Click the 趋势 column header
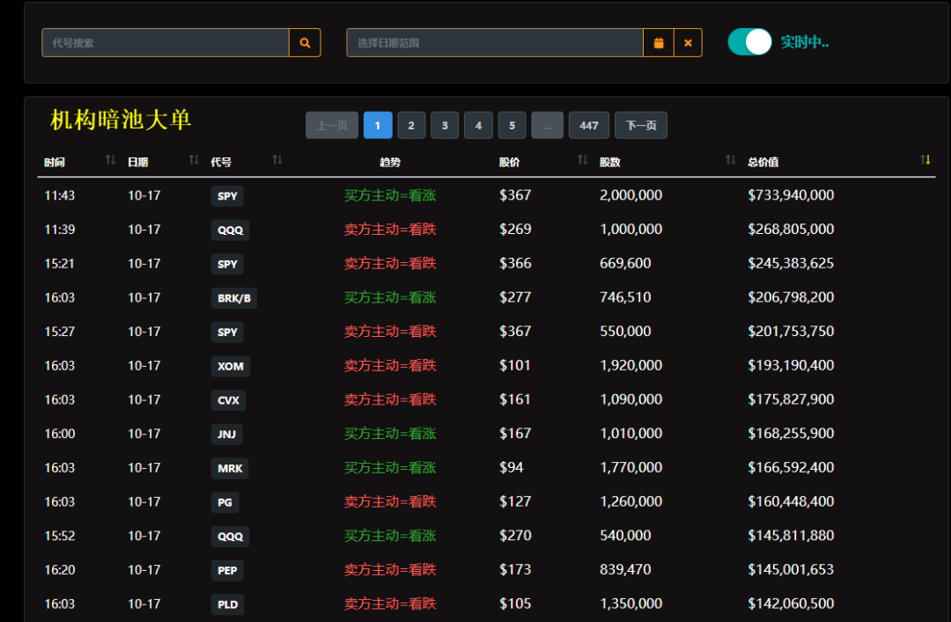The image size is (951, 622). (x=390, y=162)
